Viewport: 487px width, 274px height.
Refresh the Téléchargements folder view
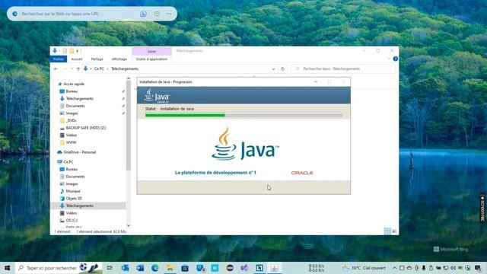tap(282, 69)
